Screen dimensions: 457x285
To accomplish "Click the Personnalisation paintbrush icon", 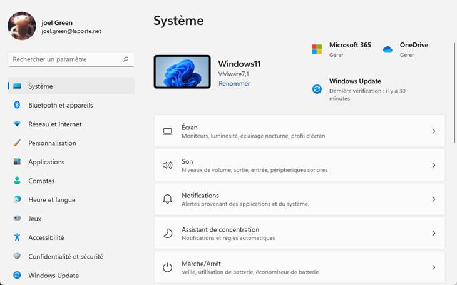I will tap(17, 142).
